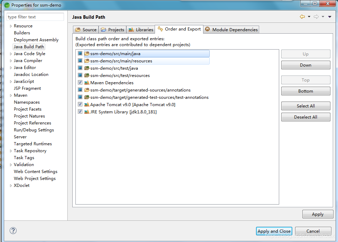Toggle export checkbox for ssm-demo/src/test/resources

point(80,75)
